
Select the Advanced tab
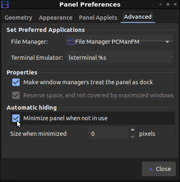(x=138, y=17)
